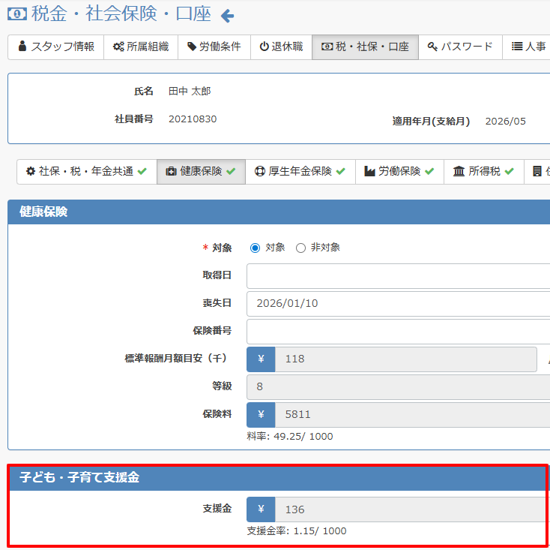The width and height of the screenshot is (550, 550).
Task: Choose the 非対象 radio button
Action: tap(301, 248)
